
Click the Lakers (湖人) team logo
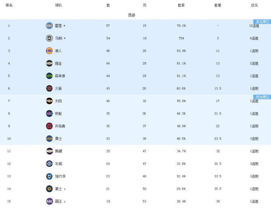[x=49, y=51]
